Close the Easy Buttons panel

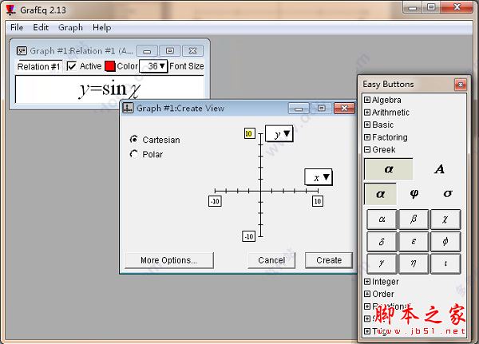pyautogui.click(x=461, y=85)
